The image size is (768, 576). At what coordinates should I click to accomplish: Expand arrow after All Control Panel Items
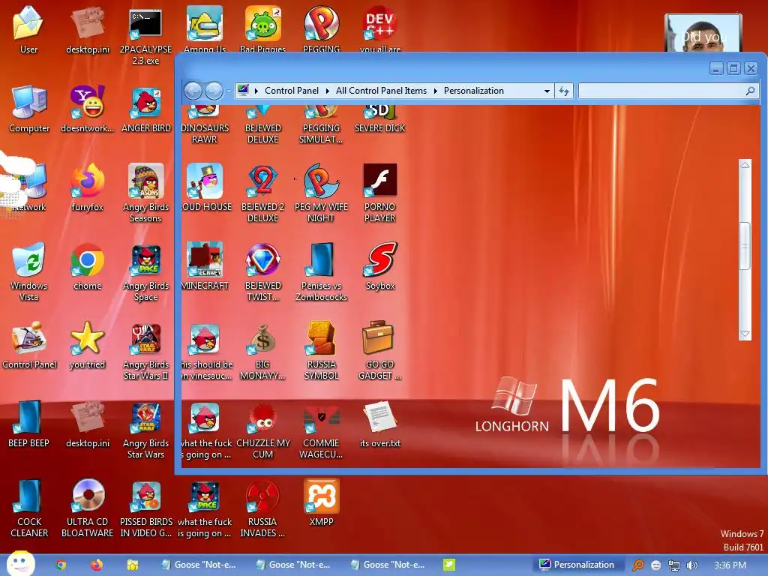pos(436,91)
